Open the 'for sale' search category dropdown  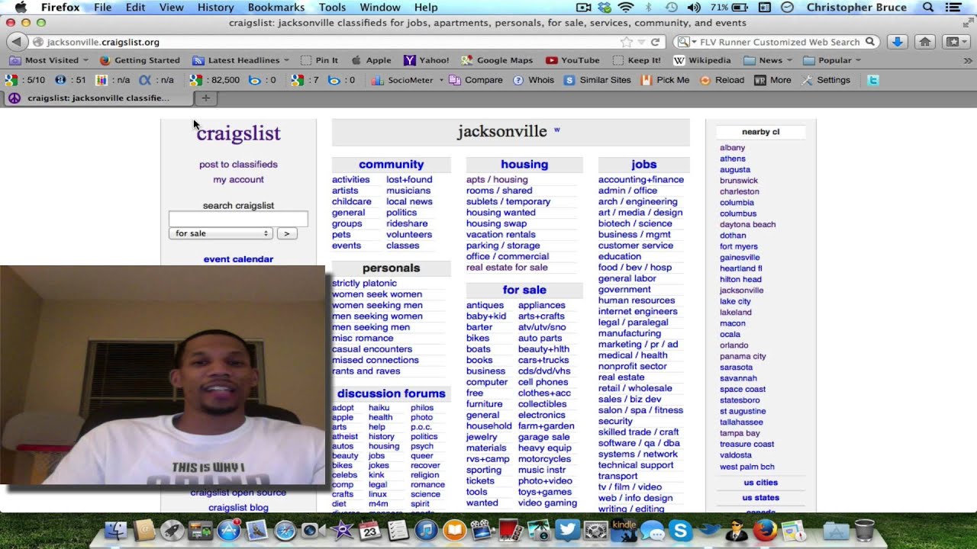(221, 233)
